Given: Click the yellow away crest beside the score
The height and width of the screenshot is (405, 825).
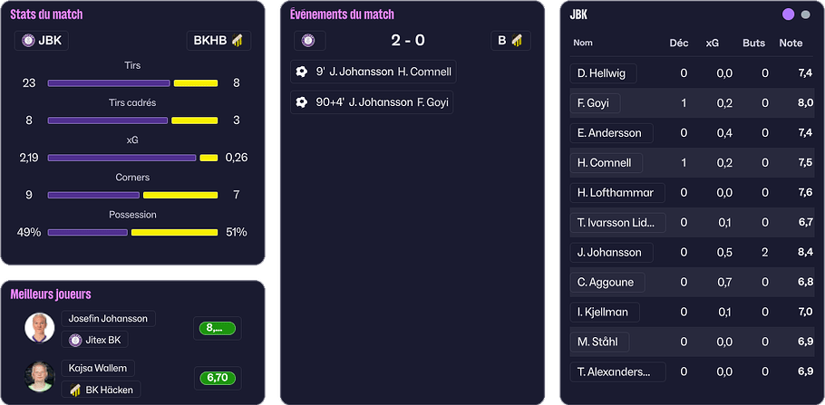Looking at the screenshot, I should pyautogui.click(x=518, y=41).
